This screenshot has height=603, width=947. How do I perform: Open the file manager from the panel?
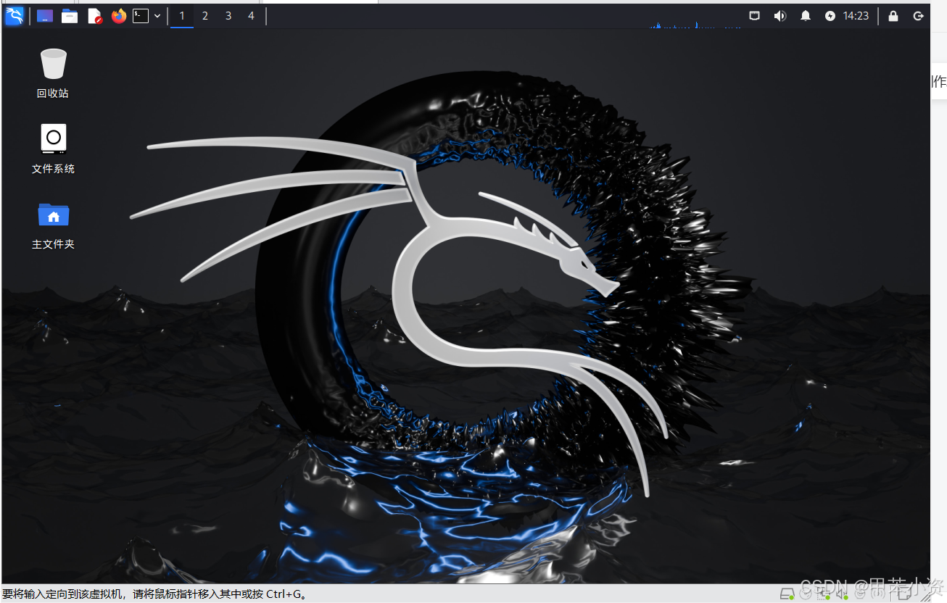(70, 16)
